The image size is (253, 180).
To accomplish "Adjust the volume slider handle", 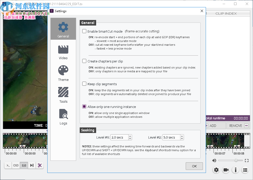I will pos(236,160).
